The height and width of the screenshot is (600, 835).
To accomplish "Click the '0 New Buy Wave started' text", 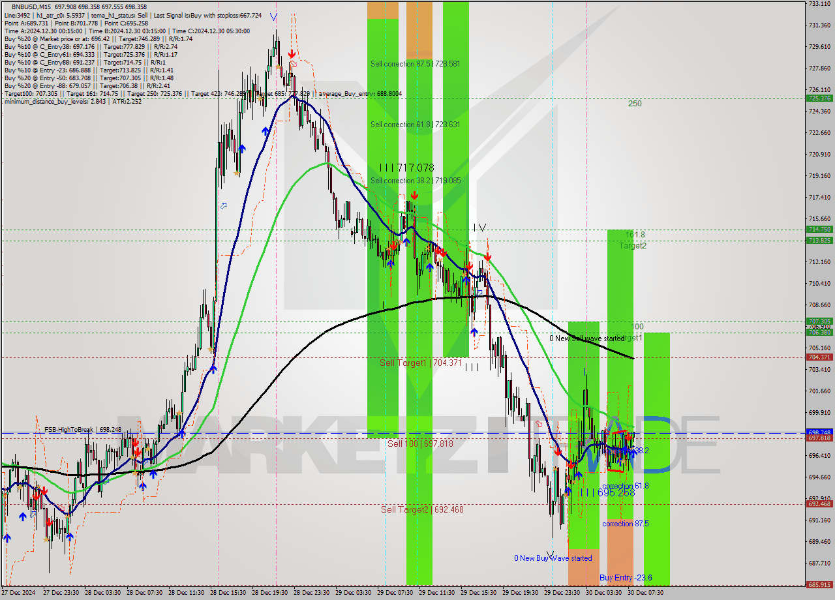I will click(553, 558).
